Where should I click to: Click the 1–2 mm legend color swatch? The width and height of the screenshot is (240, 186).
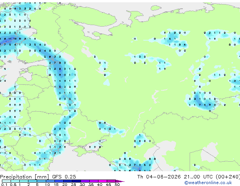click(24, 181)
